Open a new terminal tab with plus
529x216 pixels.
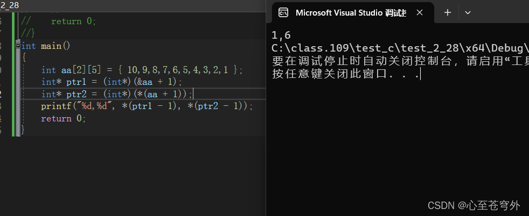(x=447, y=12)
